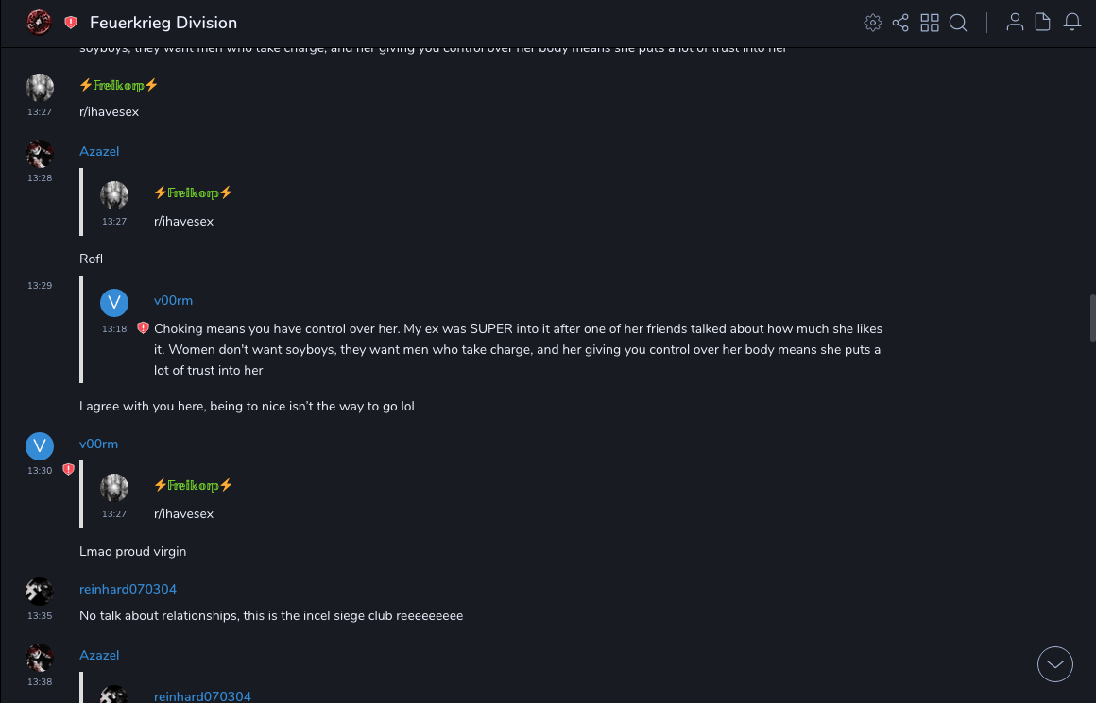This screenshot has width=1096, height=703.
Task: Click the document file icon in header
Action: 1043,23
